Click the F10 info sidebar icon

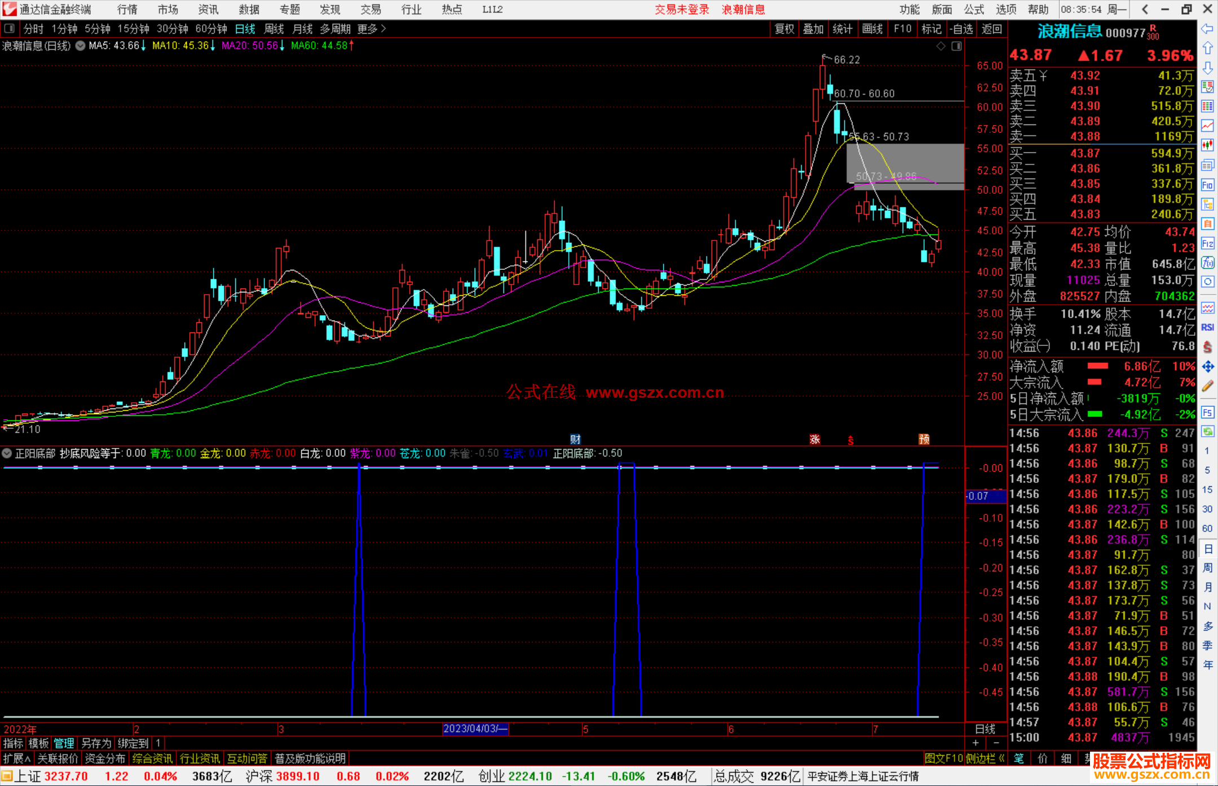click(1207, 185)
